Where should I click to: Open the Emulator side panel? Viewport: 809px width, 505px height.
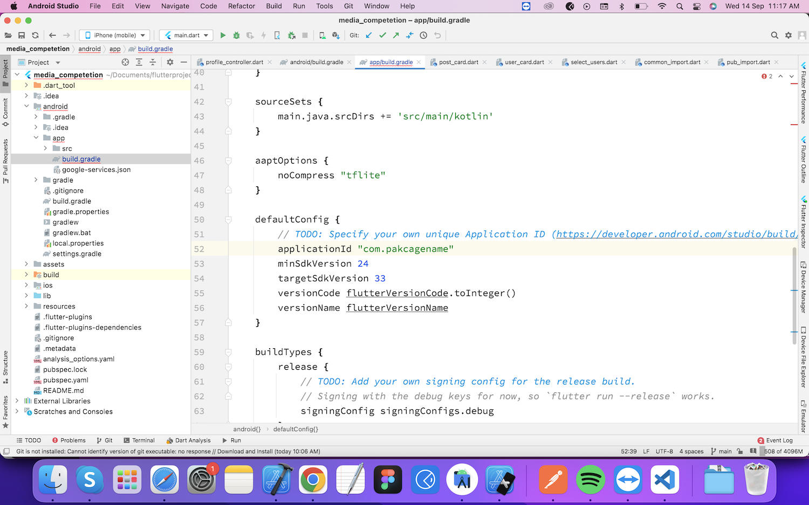coord(803,416)
